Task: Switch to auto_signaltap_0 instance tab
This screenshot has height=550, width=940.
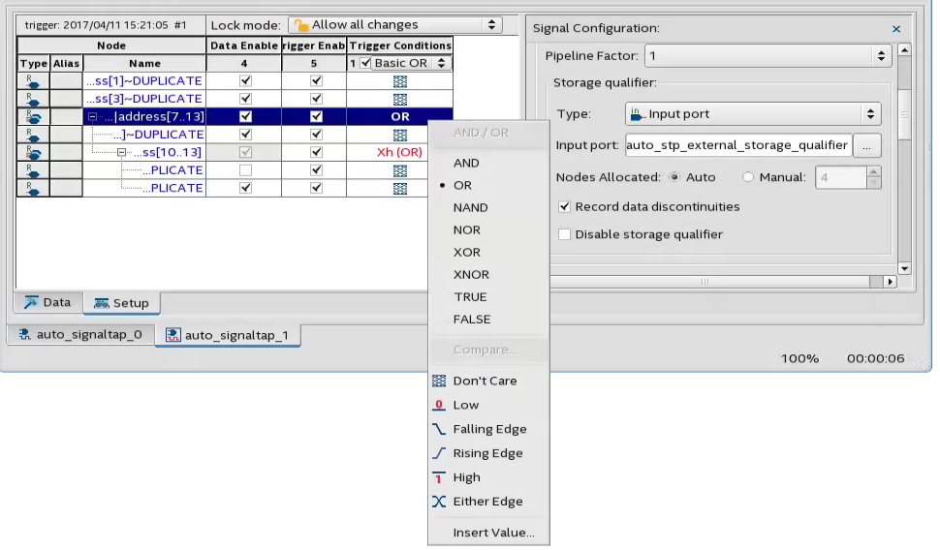Action: point(80,335)
